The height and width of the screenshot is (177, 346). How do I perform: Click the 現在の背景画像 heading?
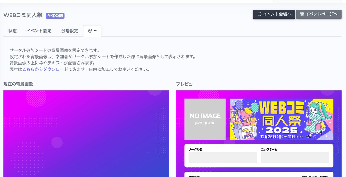pos(18,84)
